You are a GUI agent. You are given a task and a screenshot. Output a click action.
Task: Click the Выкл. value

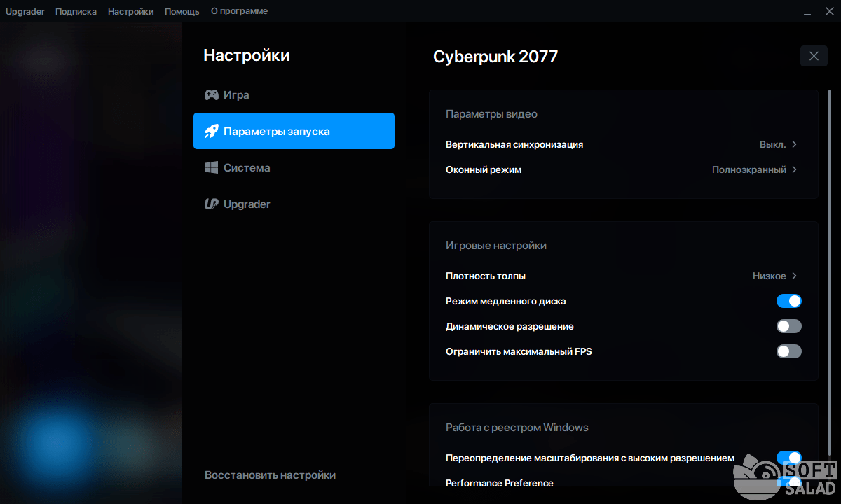[772, 144]
